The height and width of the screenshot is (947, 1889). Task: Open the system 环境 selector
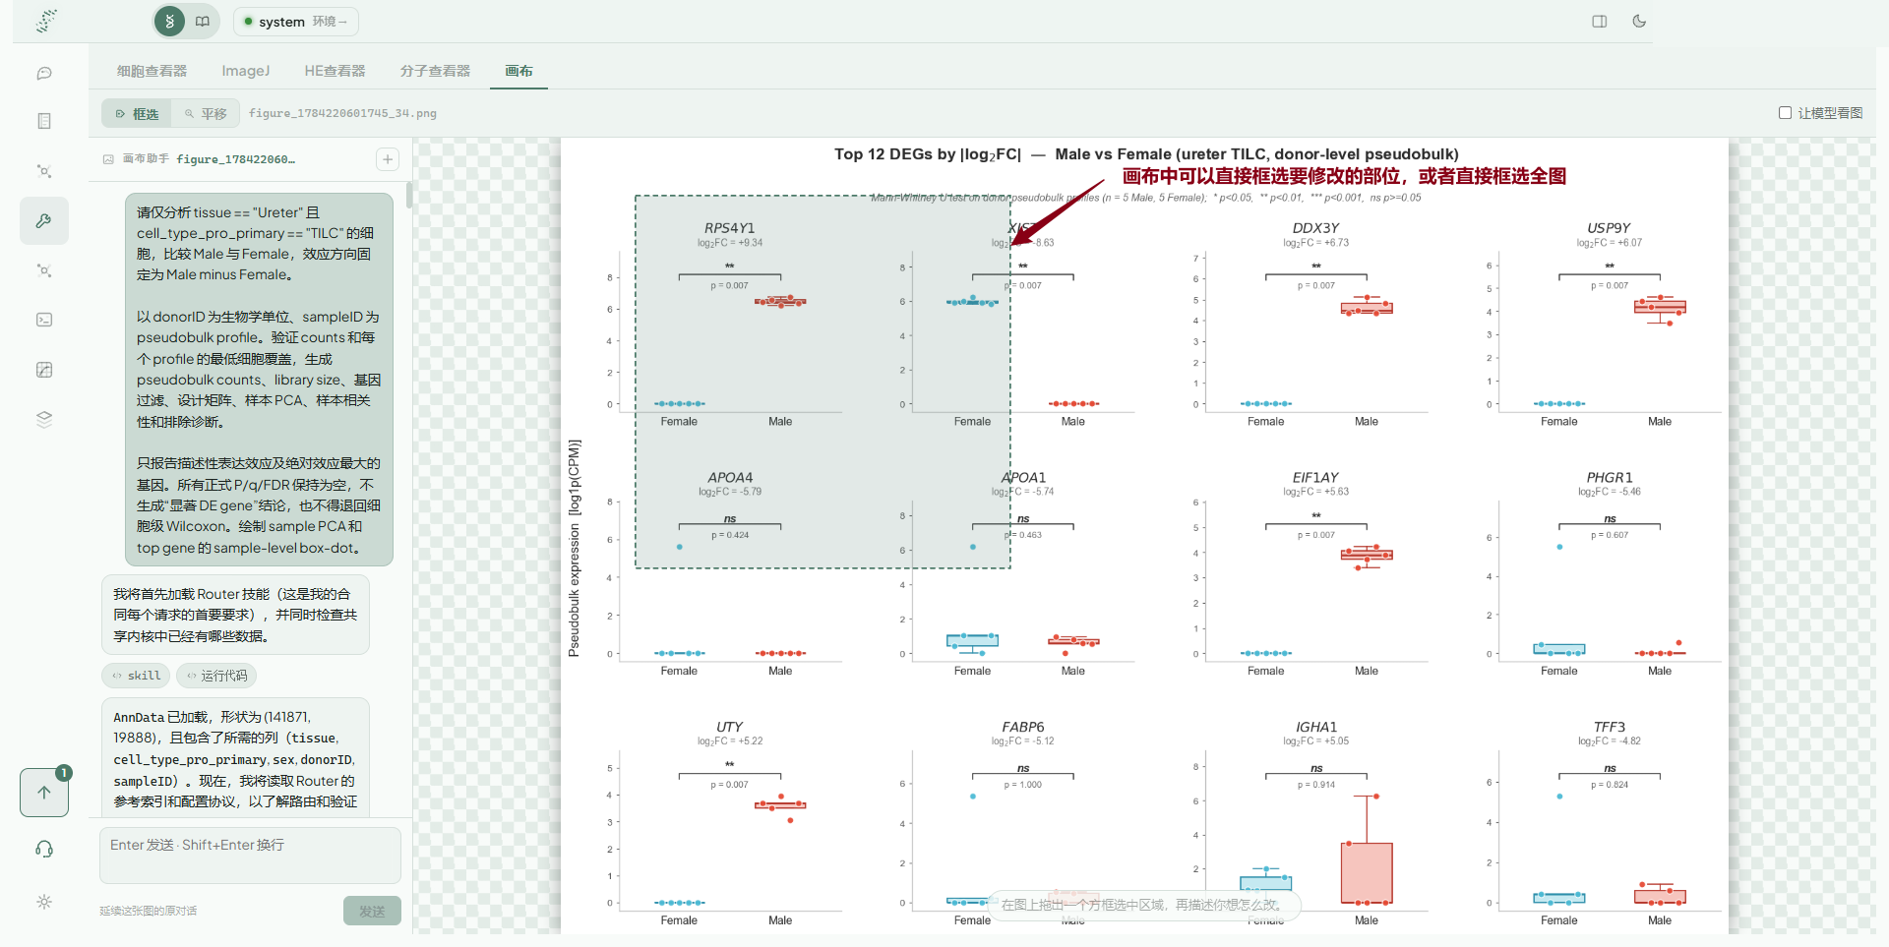(295, 22)
